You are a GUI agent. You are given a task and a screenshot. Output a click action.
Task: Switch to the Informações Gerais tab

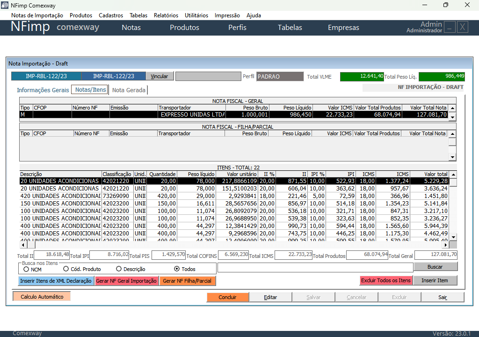tap(43, 90)
